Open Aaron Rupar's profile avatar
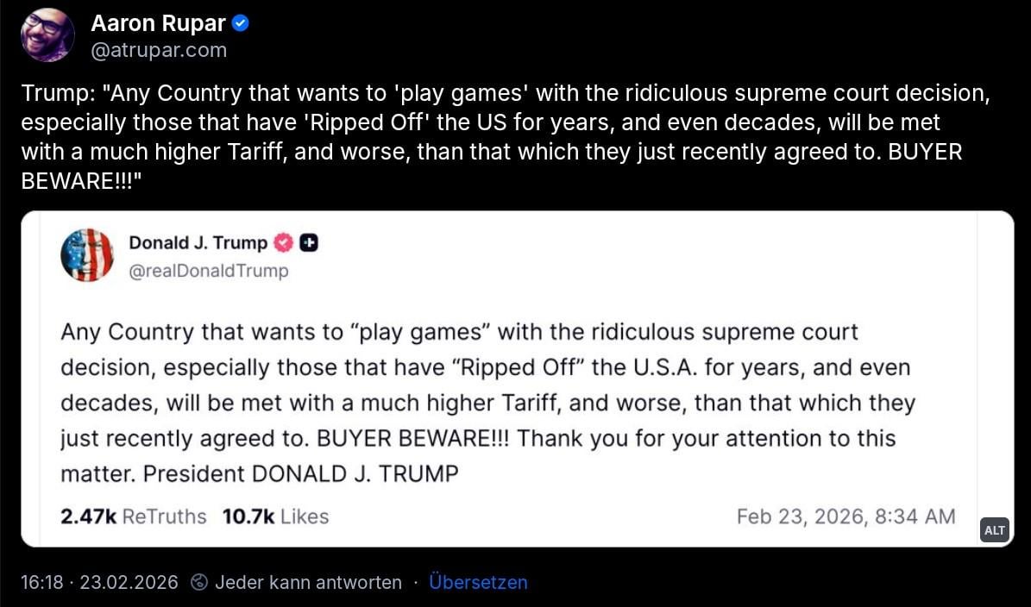This screenshot has width=1031, height=607. [47, 35]
